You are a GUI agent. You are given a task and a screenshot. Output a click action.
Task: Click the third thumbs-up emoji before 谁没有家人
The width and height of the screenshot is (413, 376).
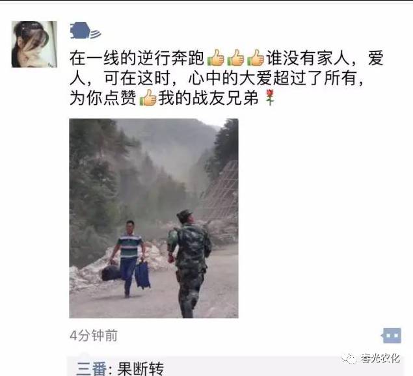coord(255,57)
